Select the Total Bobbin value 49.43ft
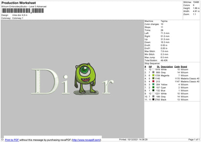Screen dimensions: 201x142 164,60
